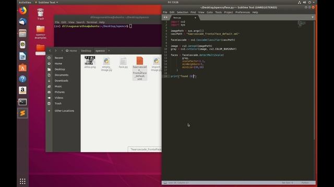The image size is (334, 187).
Task: Open the Find menu in Sublime Text
Action: pos(193,12)
